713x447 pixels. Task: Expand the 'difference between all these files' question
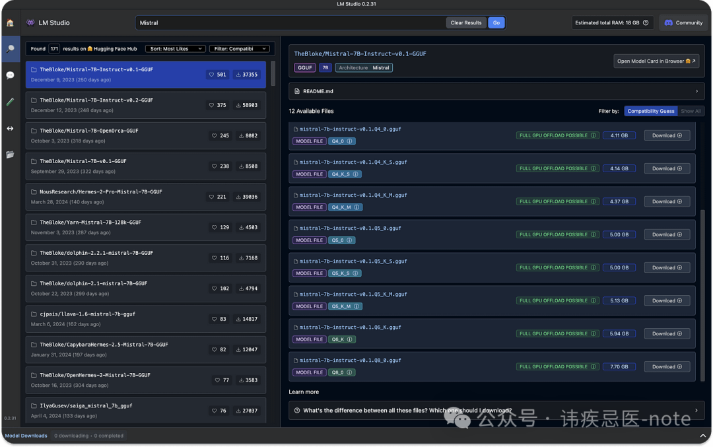496,411
